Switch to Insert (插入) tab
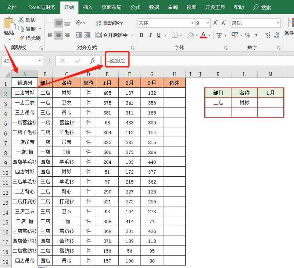The width and height of the screenshot is (294, 268). pos(88,7)
